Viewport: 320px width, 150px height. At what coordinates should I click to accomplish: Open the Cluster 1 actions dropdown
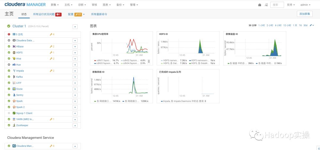coord(75,27)
